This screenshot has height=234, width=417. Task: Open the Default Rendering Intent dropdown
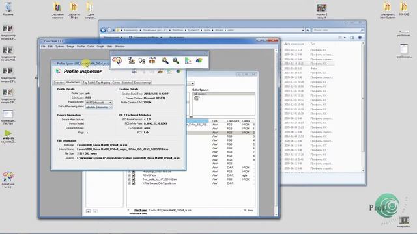(x=98, y=107)
